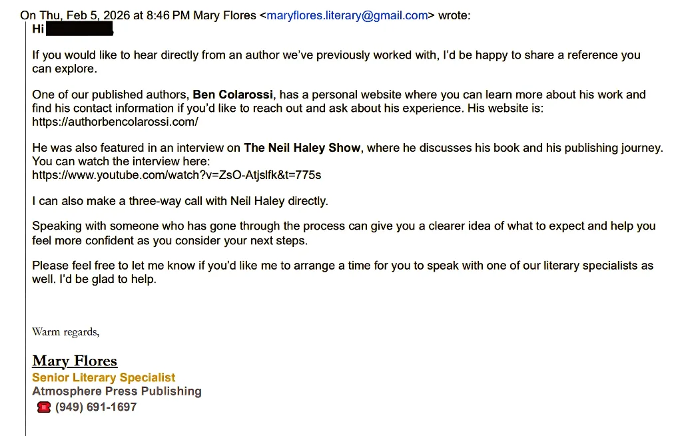Click the bold text The Neil Haley Show
The width and height of the screenshot is (682, 436).
pos(302,148)
